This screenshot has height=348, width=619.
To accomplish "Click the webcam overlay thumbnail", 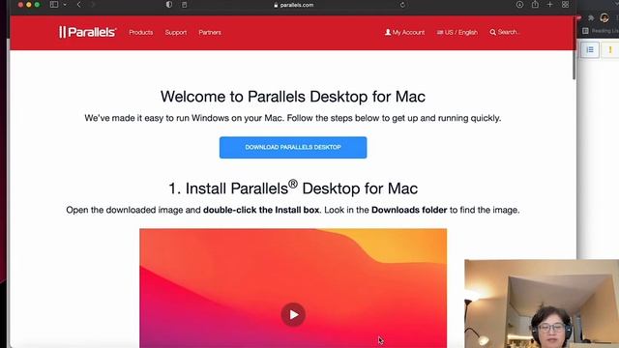I will coord(542,304).
